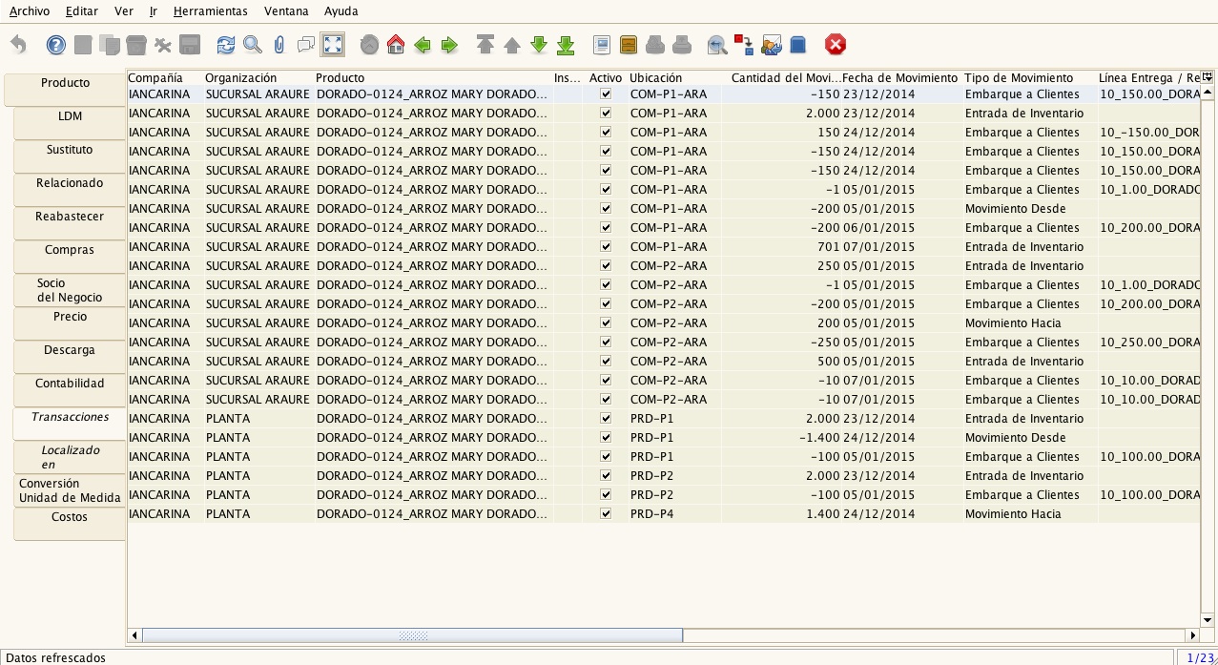Open the Active Workflows icon
Image resolution: width=1218 pixels, height=665 pixels.
coord(745,45)
